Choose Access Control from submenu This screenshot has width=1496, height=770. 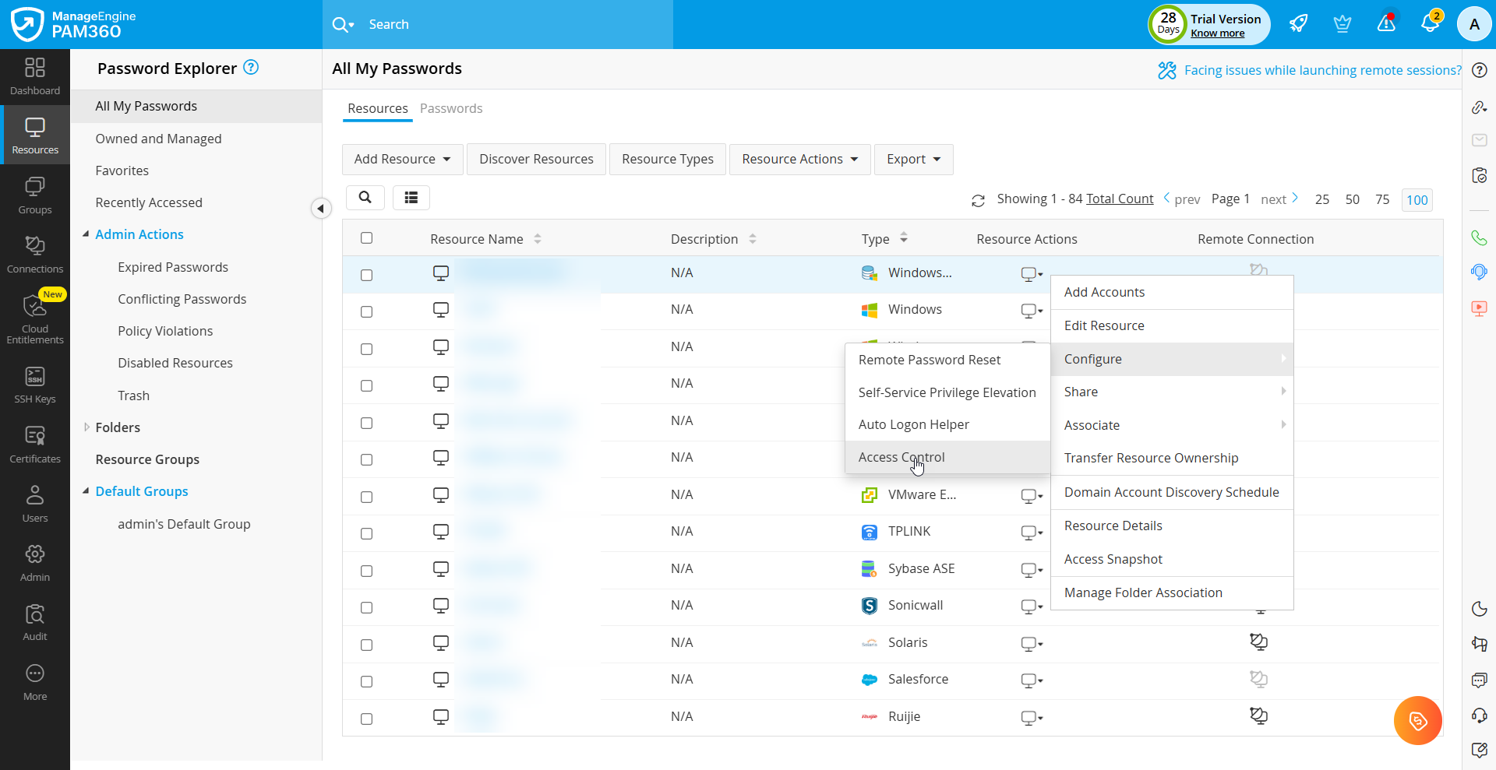point(901,458)
